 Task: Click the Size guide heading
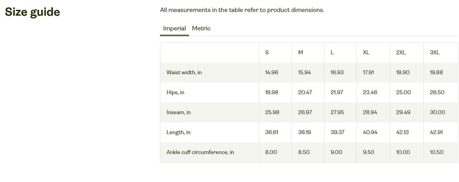32,12
